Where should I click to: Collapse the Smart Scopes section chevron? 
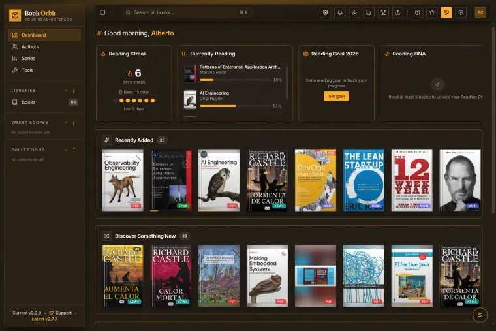[66, 123]
